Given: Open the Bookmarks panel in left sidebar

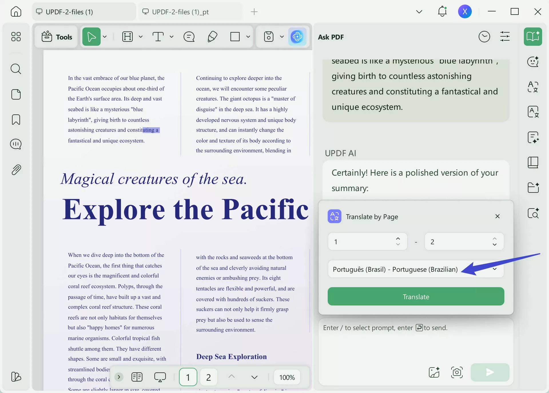Looking at the screenshot, I should [16, 120].
